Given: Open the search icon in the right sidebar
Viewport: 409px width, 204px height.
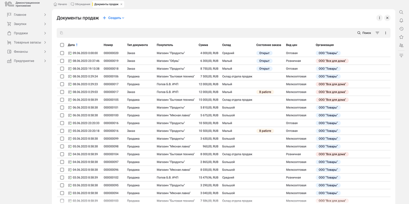Looking at the screenshot, I should [x=401, y=12].
